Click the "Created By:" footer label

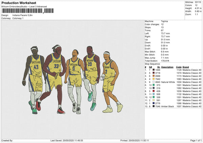point(7,140)
